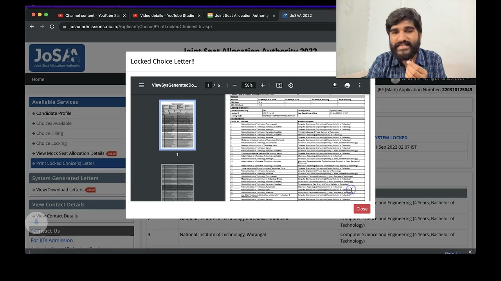
Task: Click the JoSAA logo
Action: [57, 58]
